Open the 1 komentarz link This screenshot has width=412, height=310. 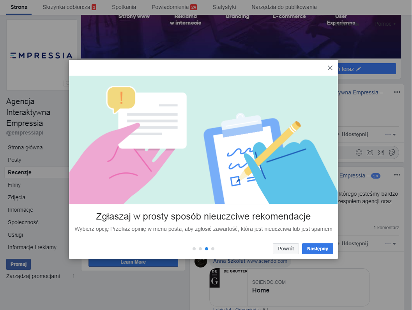coord(386,228)
